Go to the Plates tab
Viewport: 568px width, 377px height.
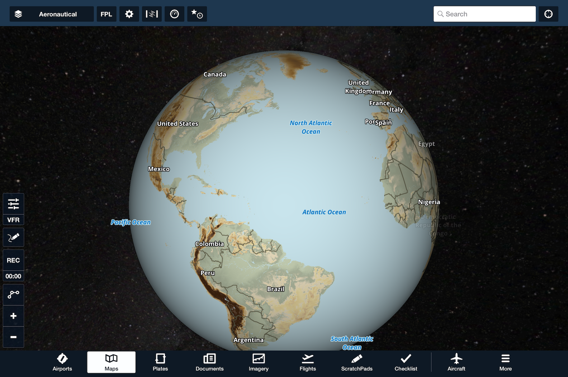(x=160, y=362)
